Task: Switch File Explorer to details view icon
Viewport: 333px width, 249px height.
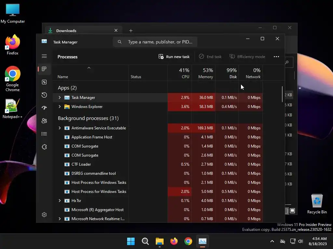Action: [x=286, y=211]
